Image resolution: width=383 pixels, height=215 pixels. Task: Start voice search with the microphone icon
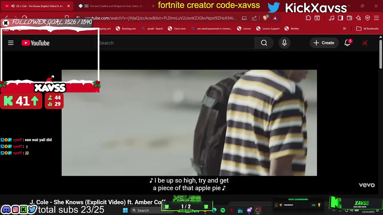tap(284, 43)
